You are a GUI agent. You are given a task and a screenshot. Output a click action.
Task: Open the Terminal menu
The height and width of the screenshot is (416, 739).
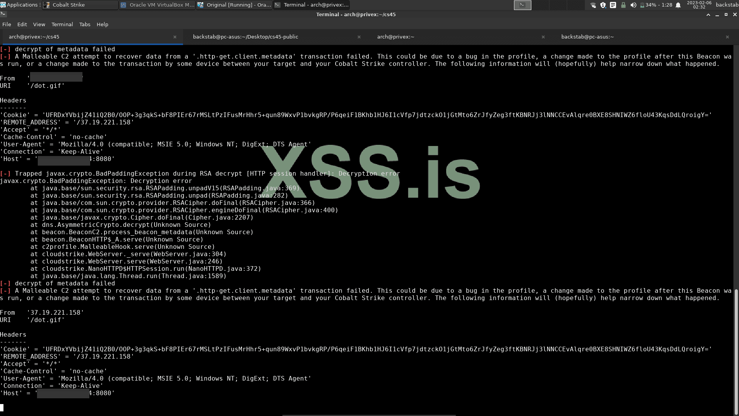click(x=62, y=24)
